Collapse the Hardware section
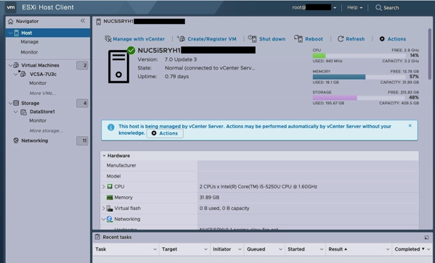Image resolution: width=435 pixels, height=263 pixels. point(104,156)
